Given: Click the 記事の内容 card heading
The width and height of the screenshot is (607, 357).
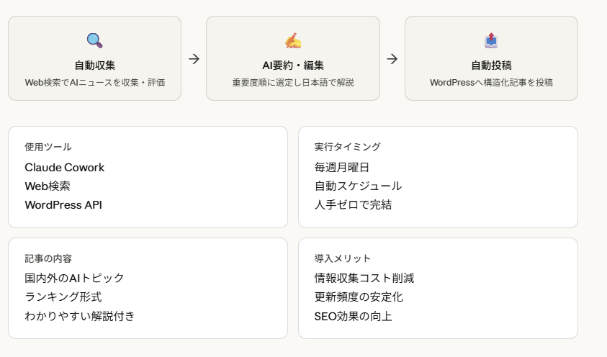Looking at the screenshot, I should pyautogui.click(x=48, y=258).
